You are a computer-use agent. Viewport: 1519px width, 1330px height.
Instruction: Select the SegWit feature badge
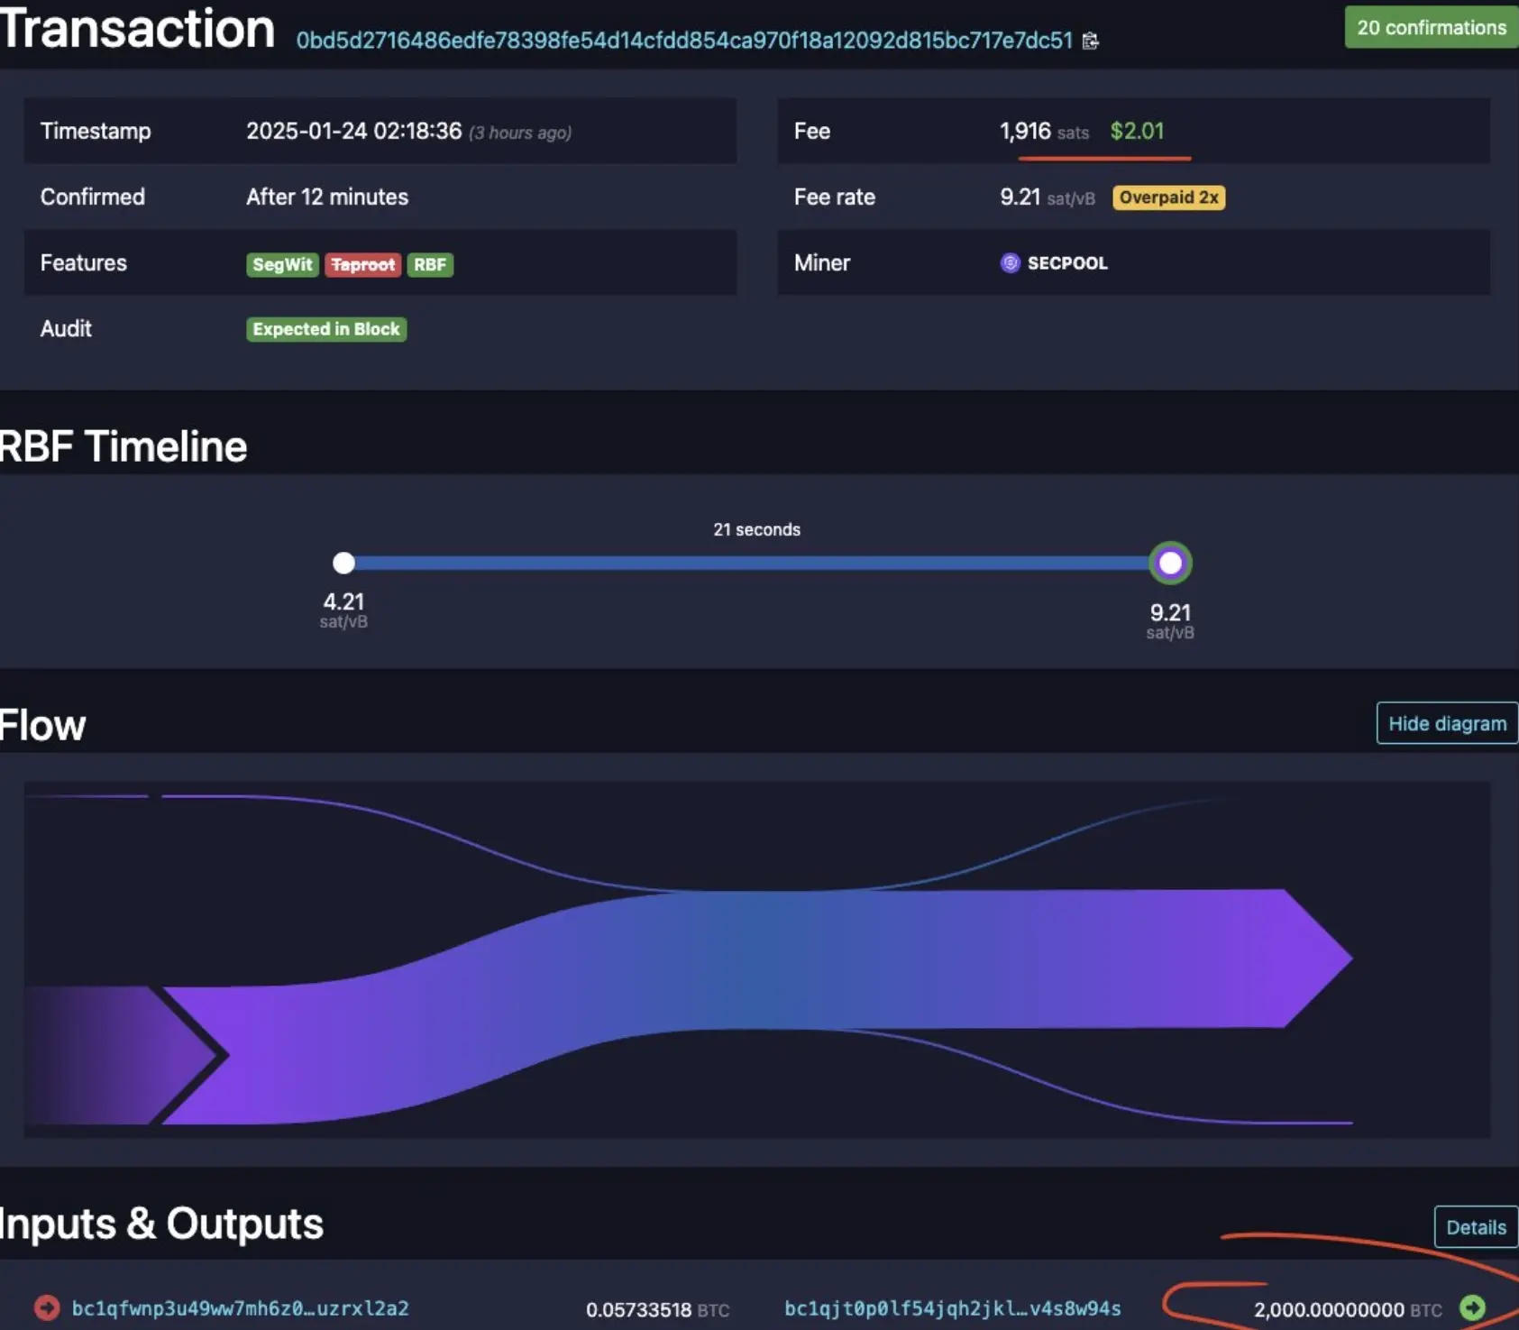tap(282, 264)
